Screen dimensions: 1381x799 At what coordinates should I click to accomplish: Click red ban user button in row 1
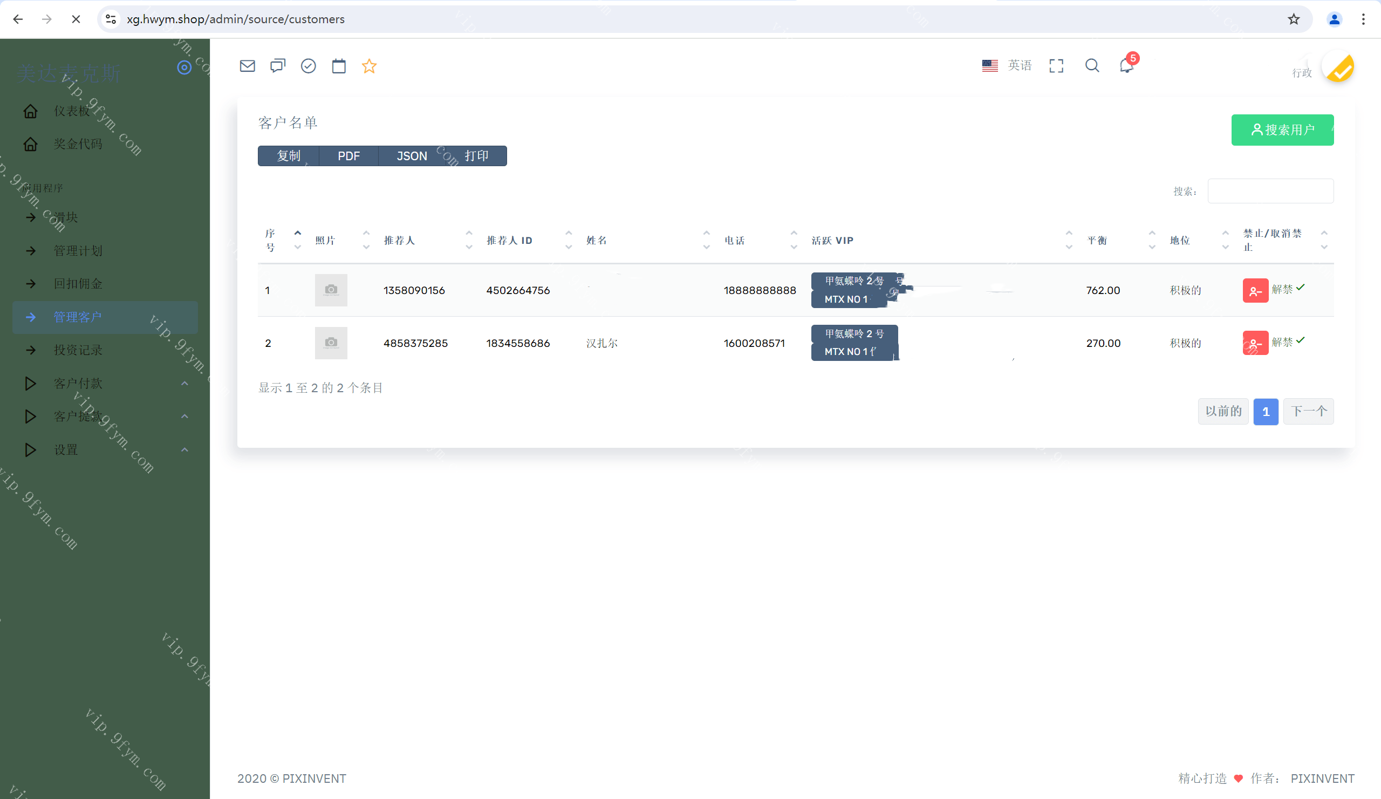(1255, 291)
